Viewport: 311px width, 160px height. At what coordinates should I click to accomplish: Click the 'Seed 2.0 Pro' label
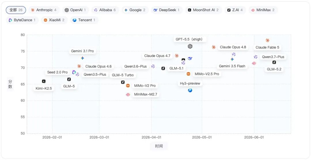[58, 72]
